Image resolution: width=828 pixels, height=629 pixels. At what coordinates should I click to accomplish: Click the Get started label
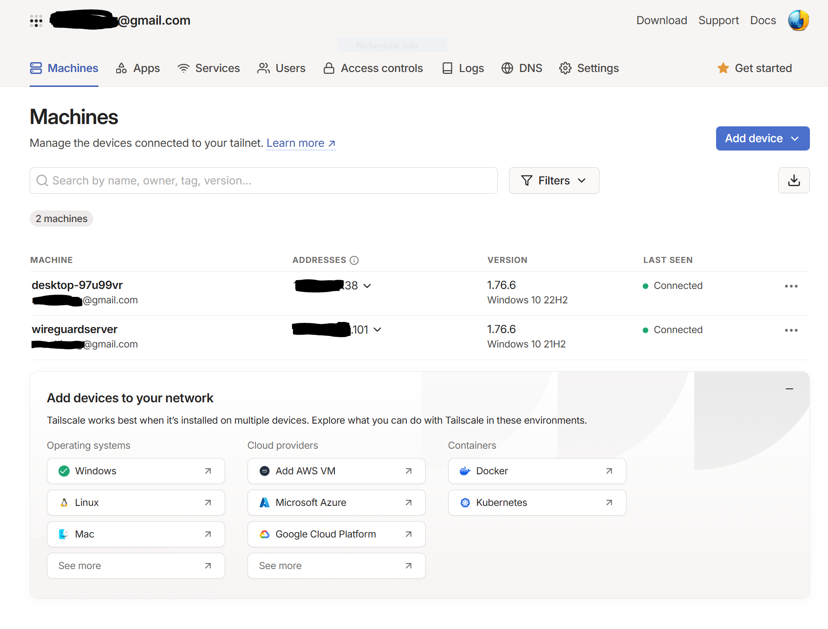pyautogui.click(x=763, y=68)
